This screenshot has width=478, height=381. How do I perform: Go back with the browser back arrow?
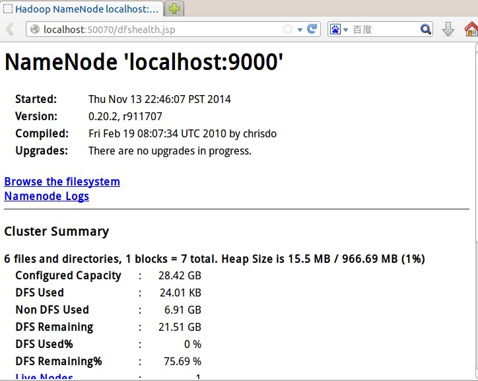point(10,29)
